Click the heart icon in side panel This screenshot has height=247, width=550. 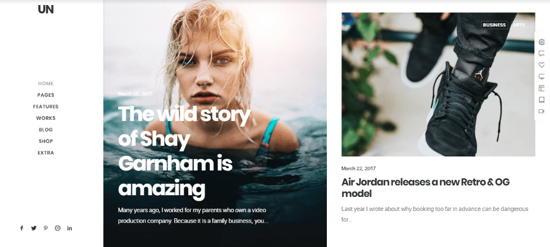tap(541, 65)
